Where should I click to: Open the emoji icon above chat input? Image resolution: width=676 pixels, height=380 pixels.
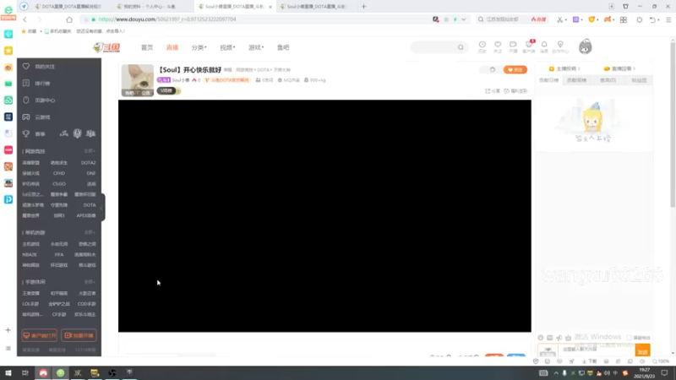click(541, 338)
